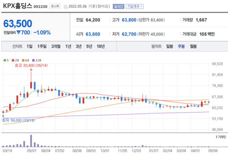This screenshot has height=155, width=228.
Task: Click the 코스피 market badge
Action: pyautogui.click(x=55, y=6)
